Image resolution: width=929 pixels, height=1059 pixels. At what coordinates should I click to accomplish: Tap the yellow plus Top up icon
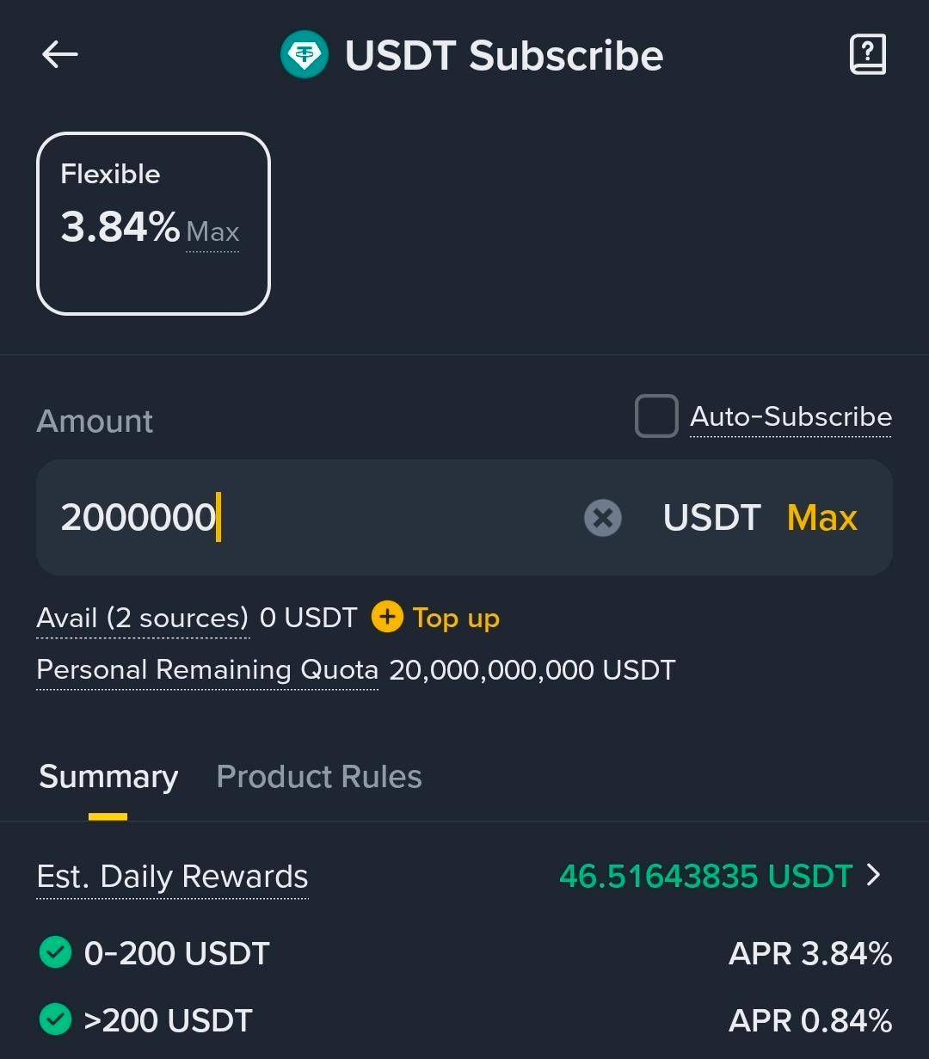point(387,617)
